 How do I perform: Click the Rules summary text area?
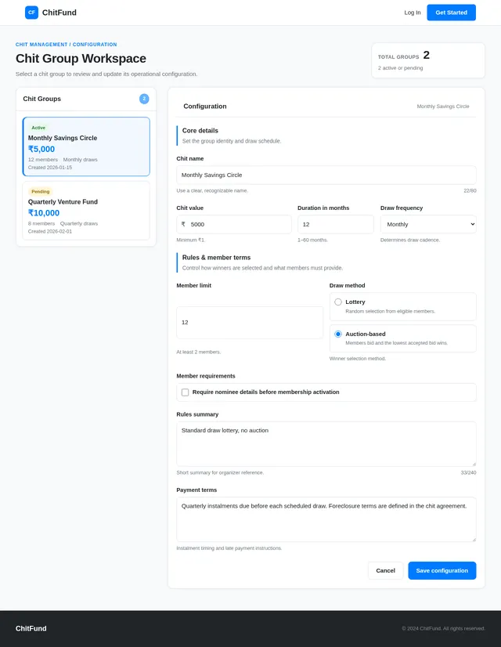[326, 444]
